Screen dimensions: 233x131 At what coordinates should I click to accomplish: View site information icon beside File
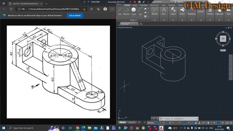[19, 9]
